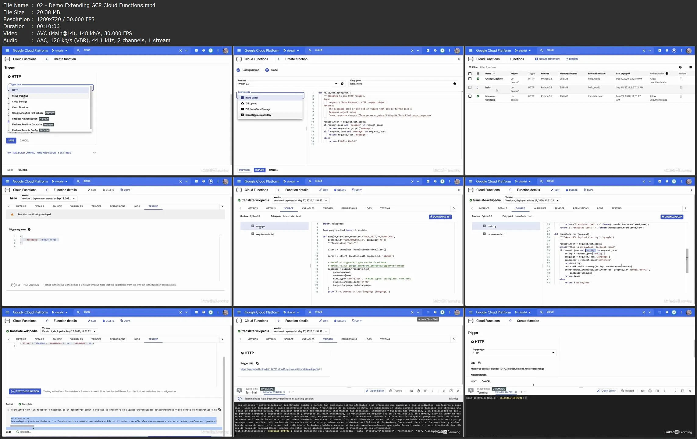Viewport: 697px width, 439px height.
Task: Copy Trigger URL with copy icon
Action: (x=258, y=363)
